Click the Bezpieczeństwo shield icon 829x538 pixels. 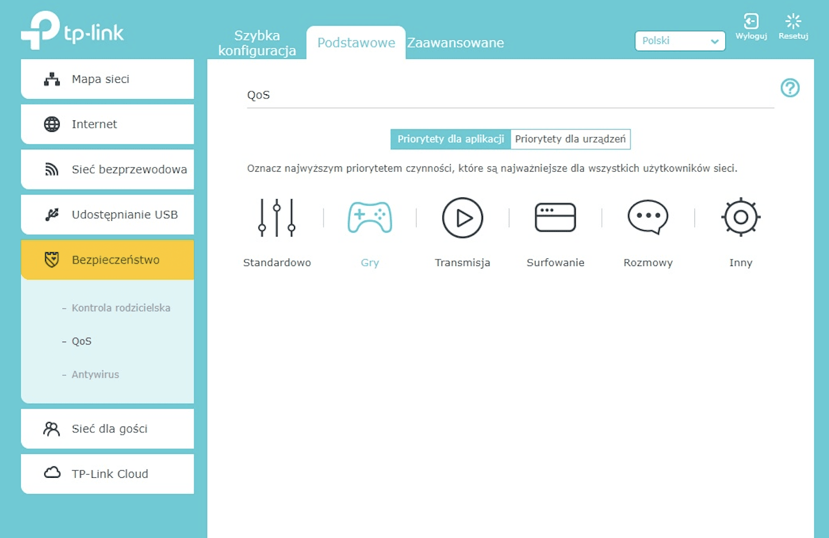[x=52, y=259]
